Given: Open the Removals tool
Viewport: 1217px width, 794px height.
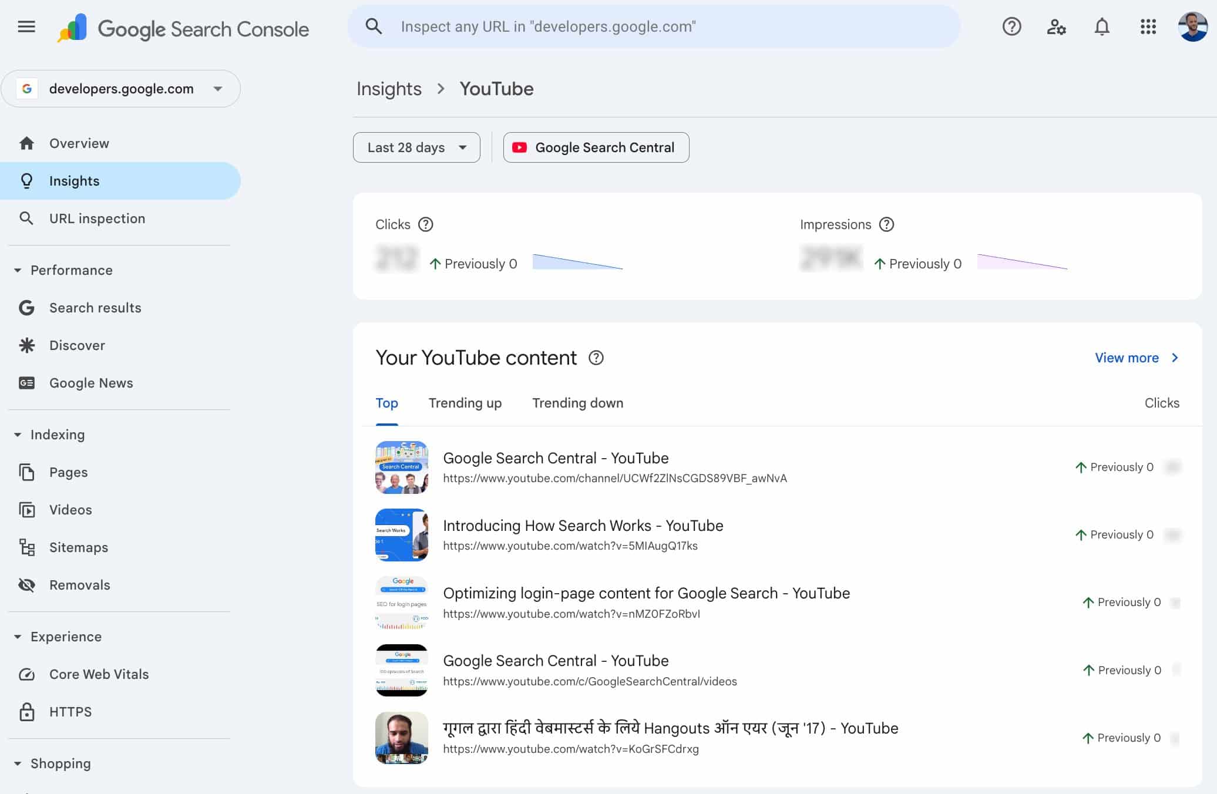Looking at the screenshot, I should [79, 584].
